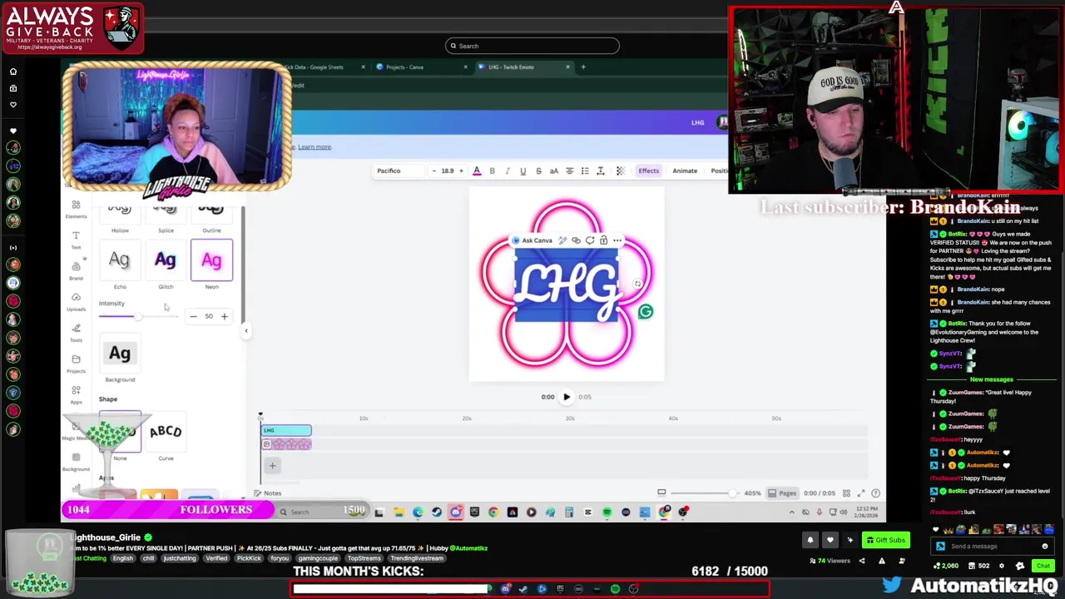
Task: Collapse the effects side panel arrow
Action: (x=245, y=330)
